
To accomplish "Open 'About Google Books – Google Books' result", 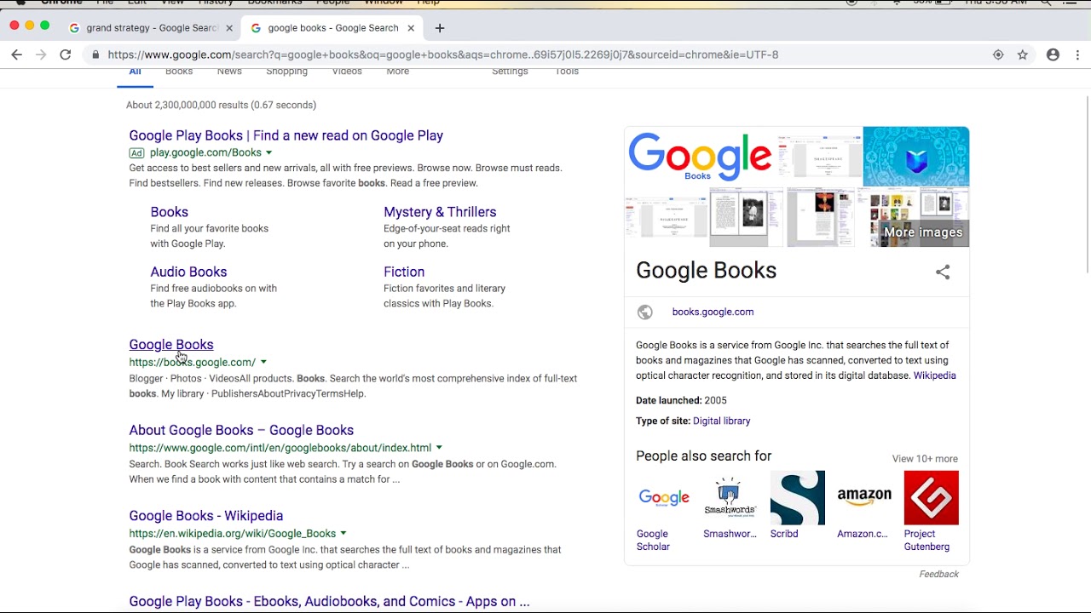I will coord(241,430).
